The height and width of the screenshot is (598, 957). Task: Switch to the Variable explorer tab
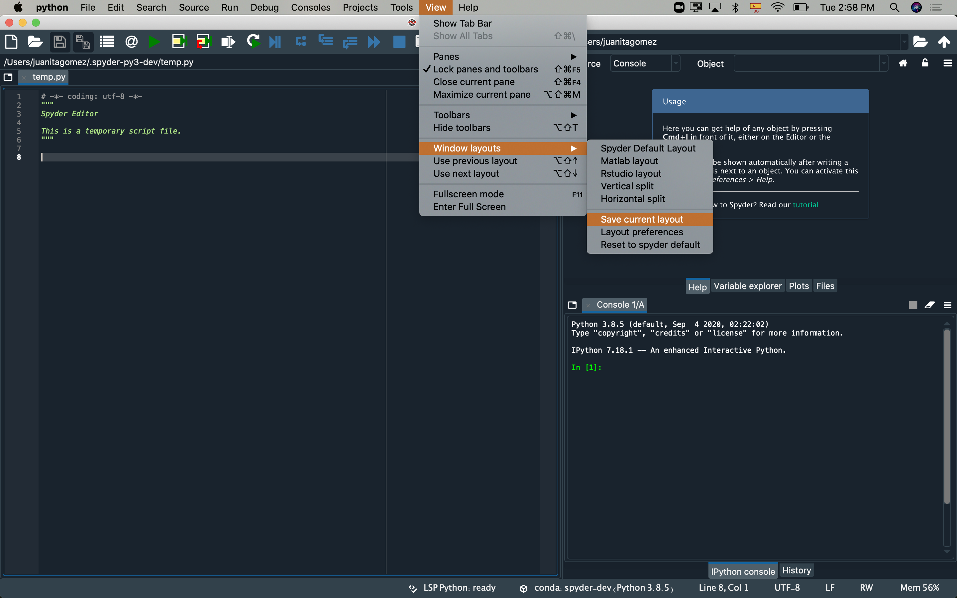(748, 286)
